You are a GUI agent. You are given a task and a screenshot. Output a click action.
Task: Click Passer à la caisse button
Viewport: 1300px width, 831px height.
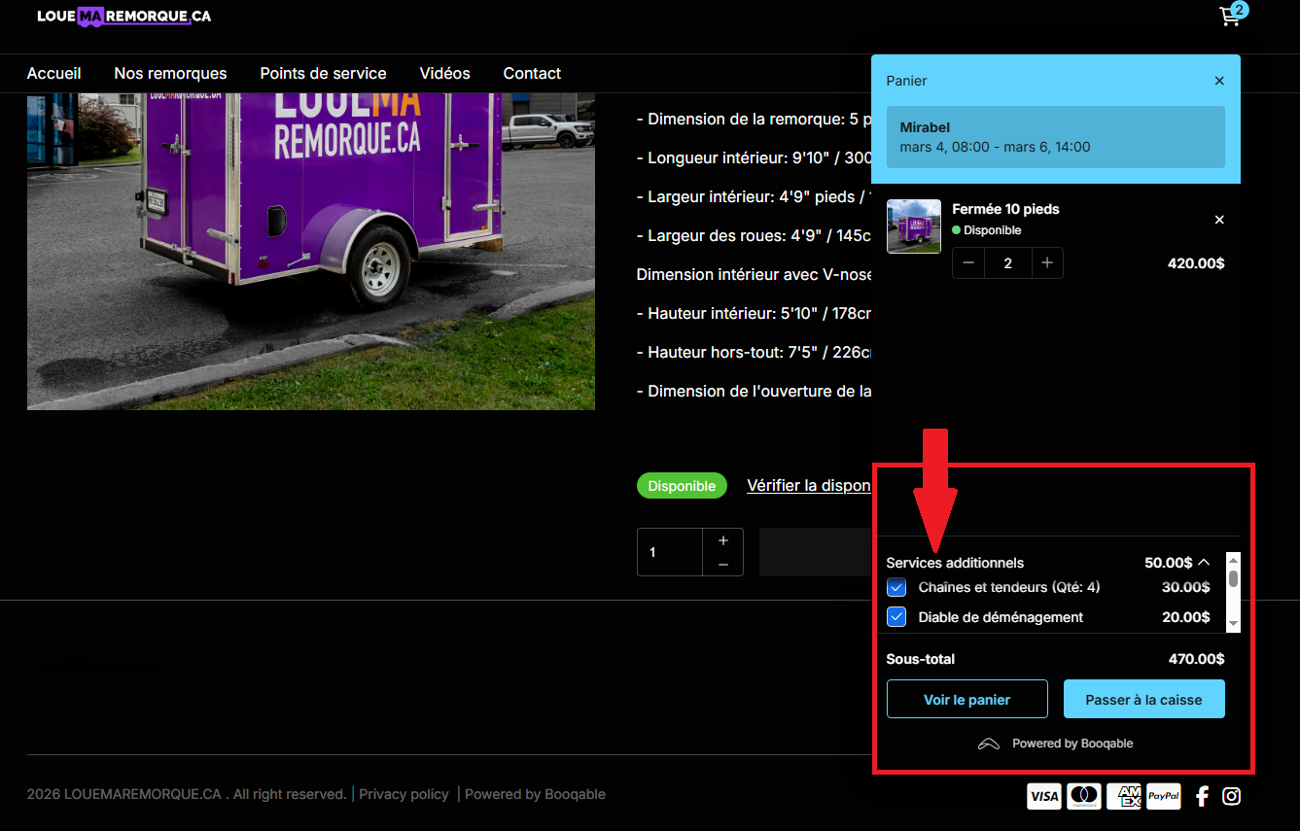point(1143,699)
